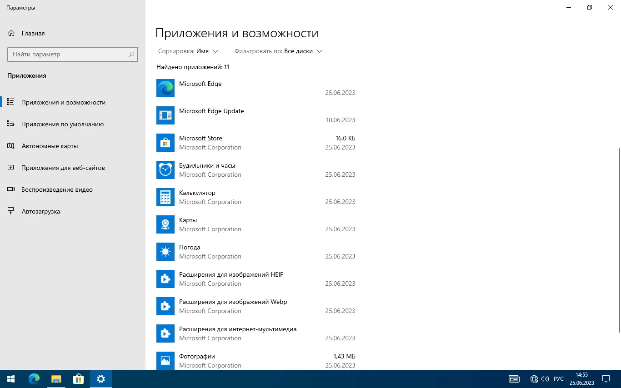Click the Автозагрузка sidebar icon

pyautogui.click(x=11, y=211)
